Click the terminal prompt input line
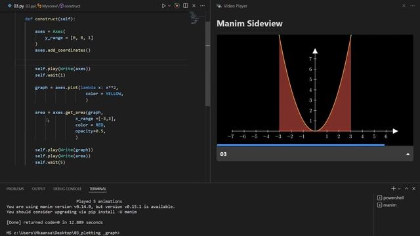 pos(63,233)
